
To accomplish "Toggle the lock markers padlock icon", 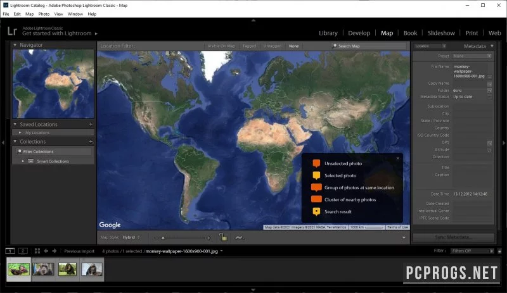I will coord(223,237).
